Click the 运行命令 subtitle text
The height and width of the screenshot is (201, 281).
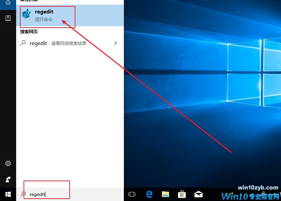(x=43, y=19)
